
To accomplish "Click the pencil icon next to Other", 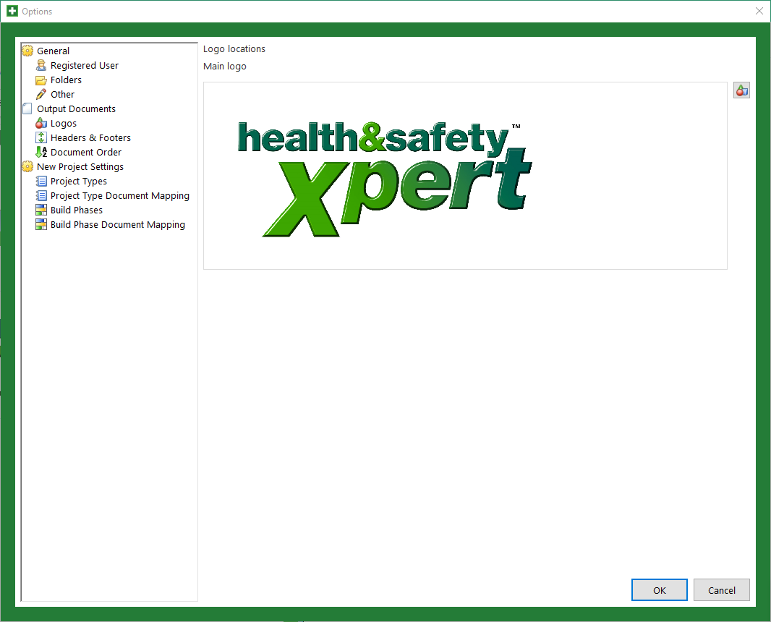I will [x=41, y=95].
